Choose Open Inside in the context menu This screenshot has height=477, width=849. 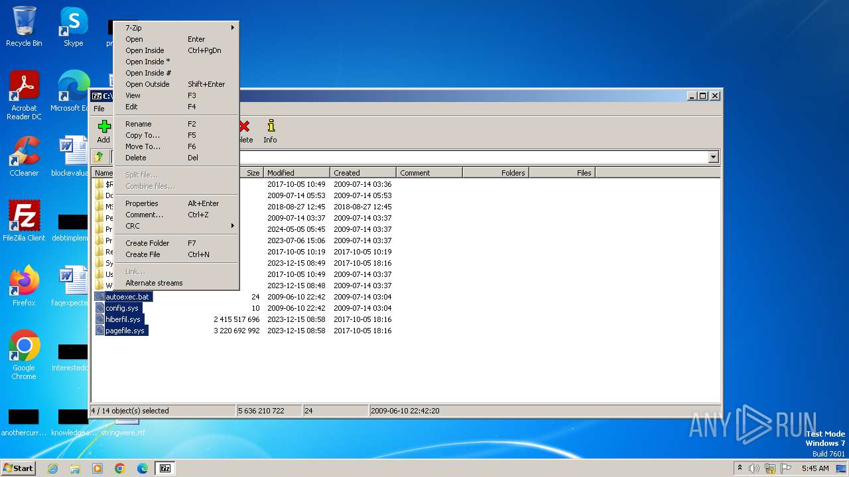click(176, 50)
